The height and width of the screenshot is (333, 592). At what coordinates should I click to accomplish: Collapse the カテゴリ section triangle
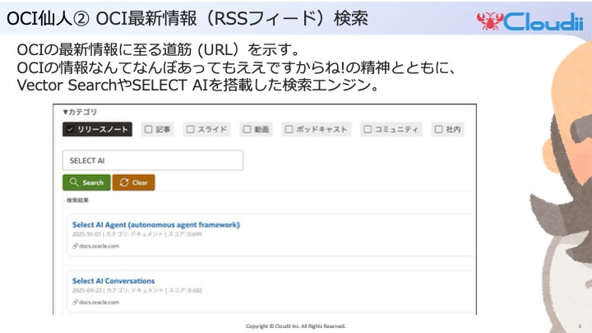[66, 111]
